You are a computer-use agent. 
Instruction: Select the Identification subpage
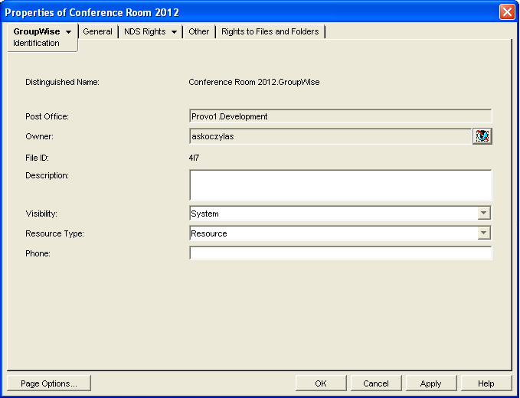click(36, 44)
